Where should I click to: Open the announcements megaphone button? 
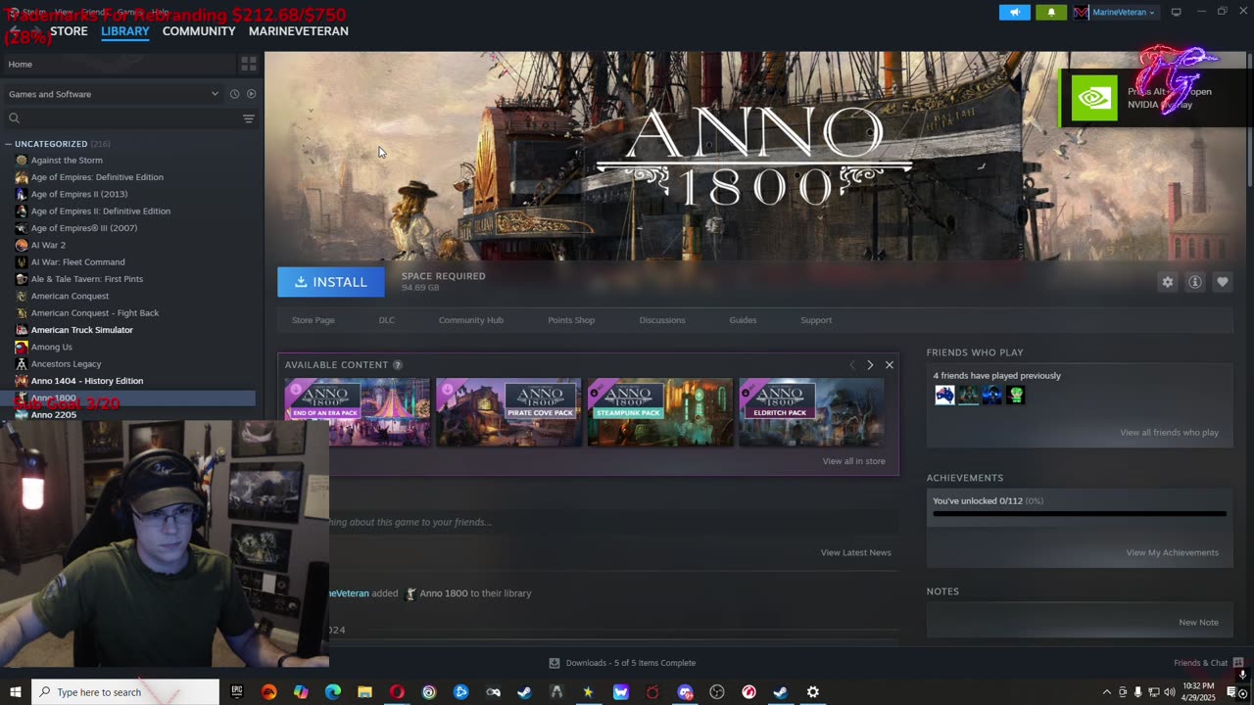(1014, 12)
